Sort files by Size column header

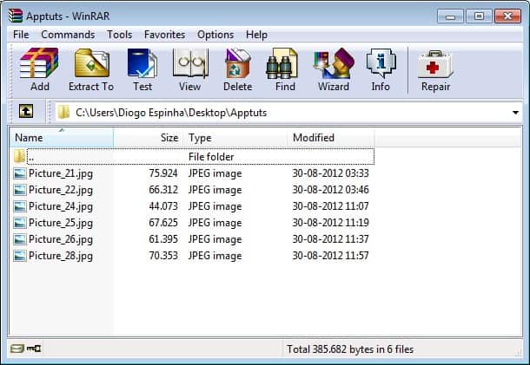click(149, 138)
